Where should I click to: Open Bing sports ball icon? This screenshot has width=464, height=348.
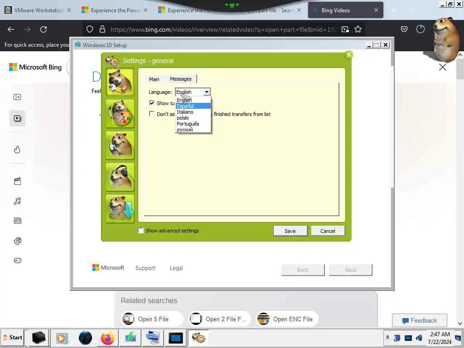(18, 241)
